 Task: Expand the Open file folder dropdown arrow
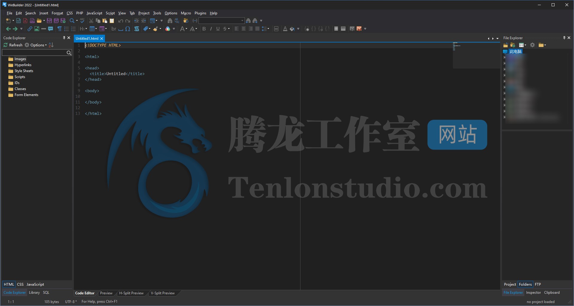pyautogui.click(x=44, y=21)
